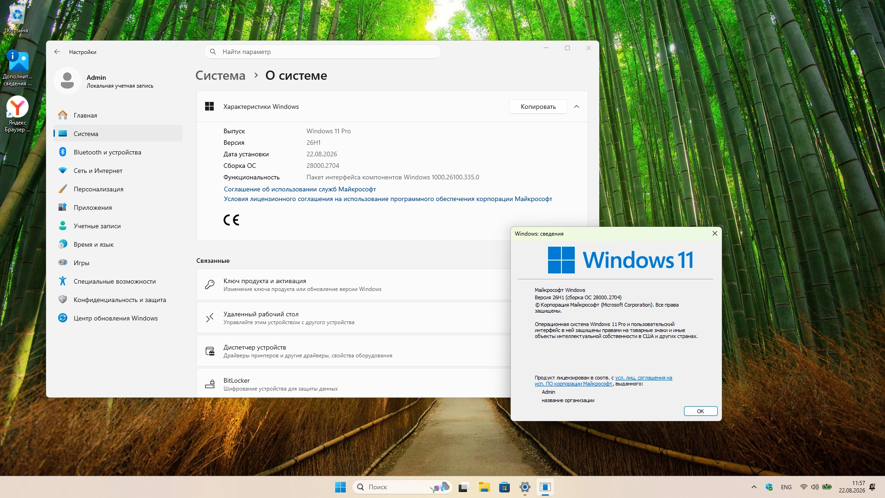
Task: Click the Дата установки label
Action: [246, 154]
